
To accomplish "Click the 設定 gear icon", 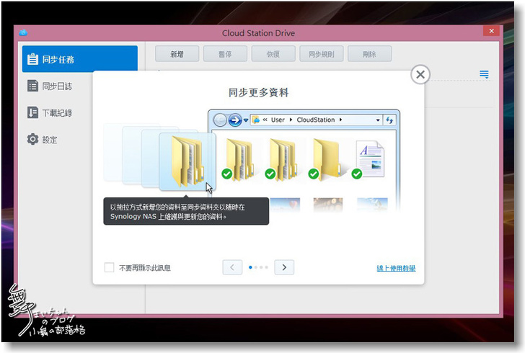I will click(x=32, y=139).
